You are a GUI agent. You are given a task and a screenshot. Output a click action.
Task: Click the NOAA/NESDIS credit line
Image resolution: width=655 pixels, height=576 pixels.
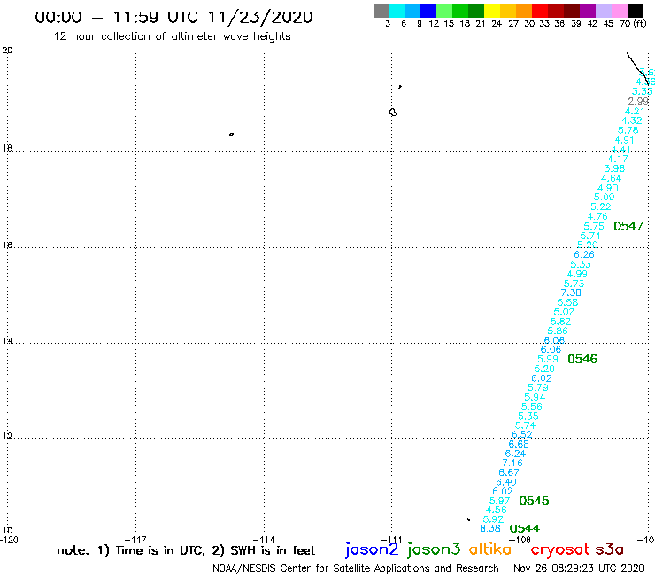click(x=356, y=569)
